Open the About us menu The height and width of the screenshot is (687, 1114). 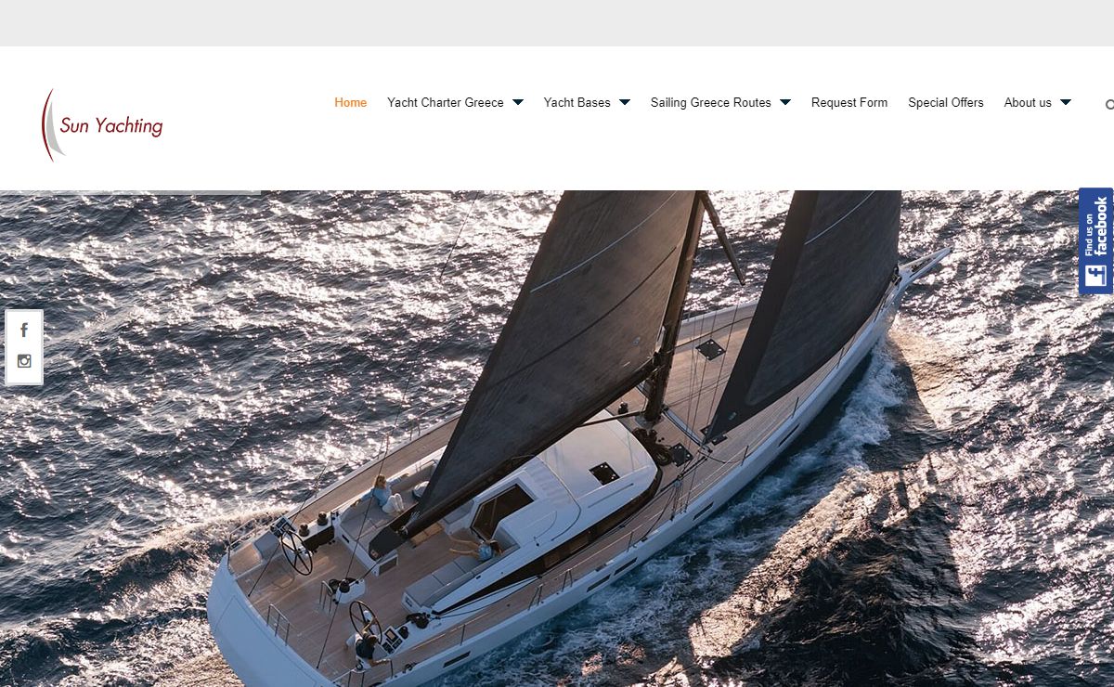(x=1028, y=103)
